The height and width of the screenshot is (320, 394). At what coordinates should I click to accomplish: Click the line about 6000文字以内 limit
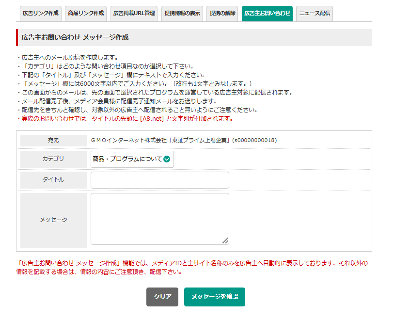pos(135,84)
